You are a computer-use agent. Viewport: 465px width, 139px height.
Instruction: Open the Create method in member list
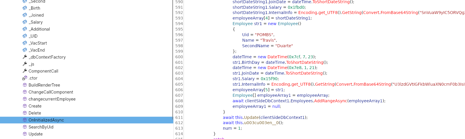click(35, 106)
